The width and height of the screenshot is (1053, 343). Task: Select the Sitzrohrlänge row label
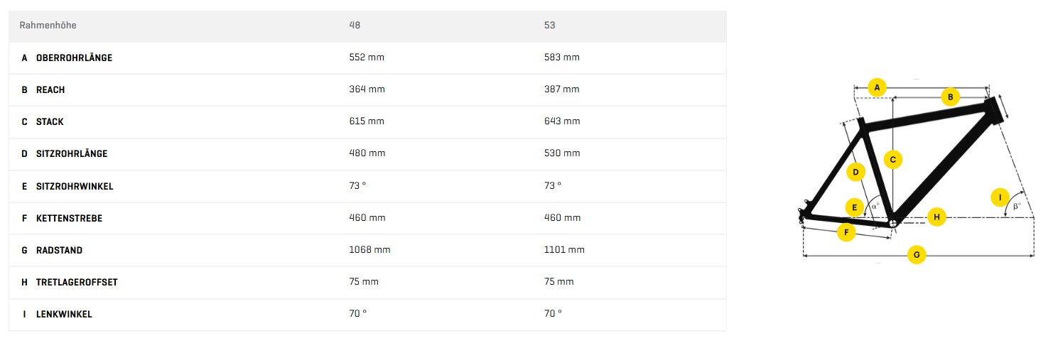click(x=71, y=153)
